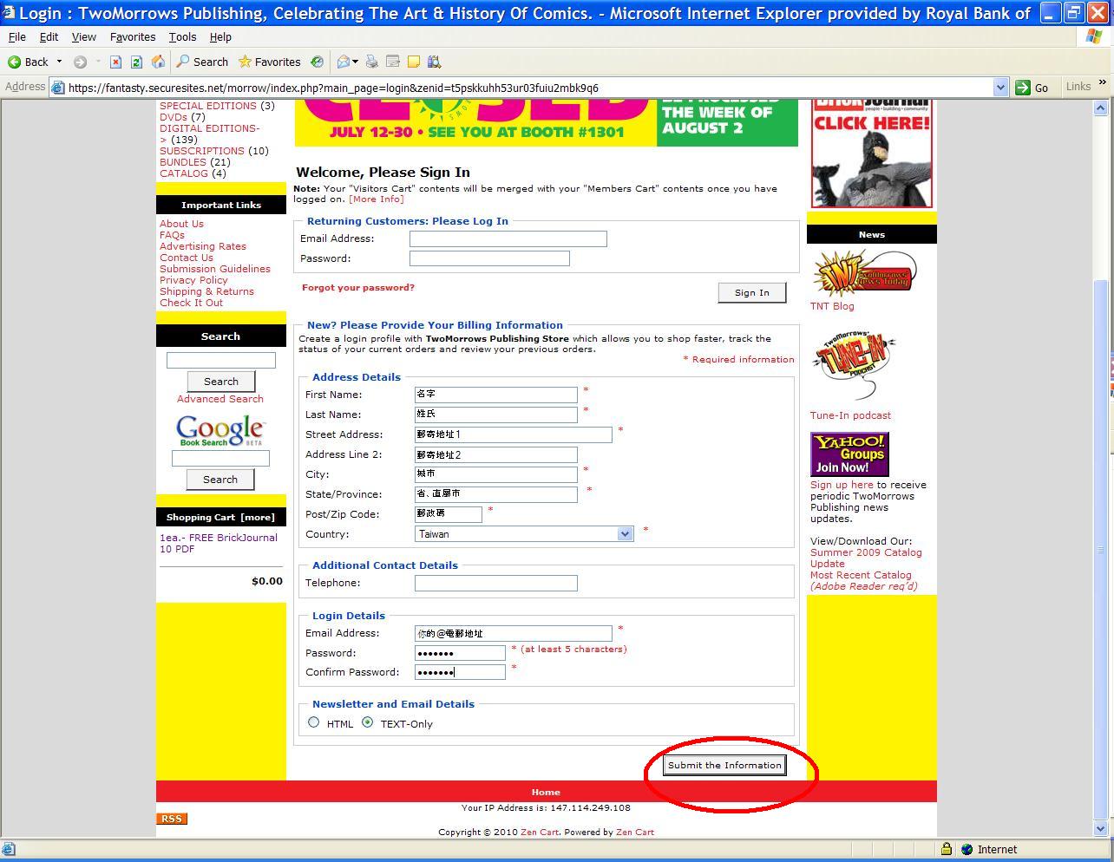Click the Back arrow icon
Screen dimensions: 1114x862
pyautogui.click(x=14, y=62)
